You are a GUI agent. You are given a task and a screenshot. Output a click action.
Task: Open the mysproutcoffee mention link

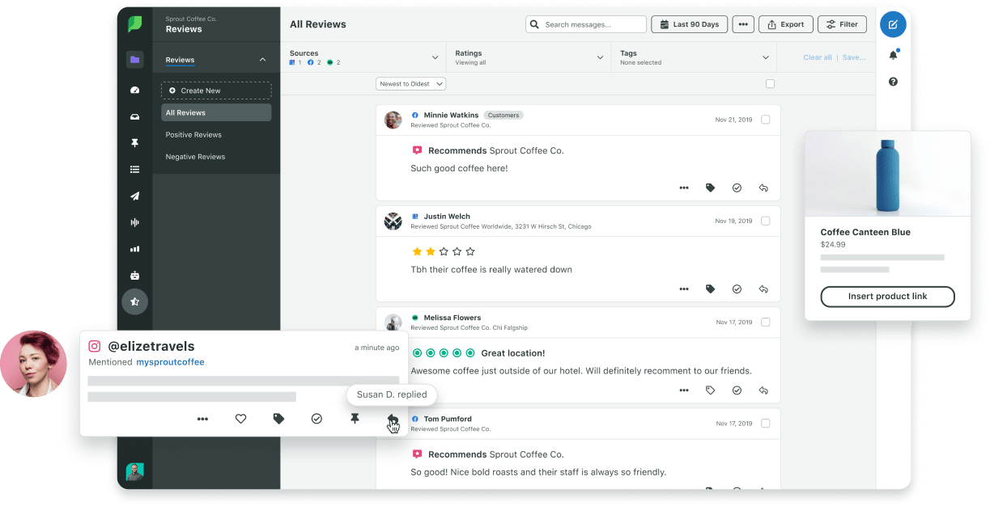pyautogui.click(x=170, y=362)
